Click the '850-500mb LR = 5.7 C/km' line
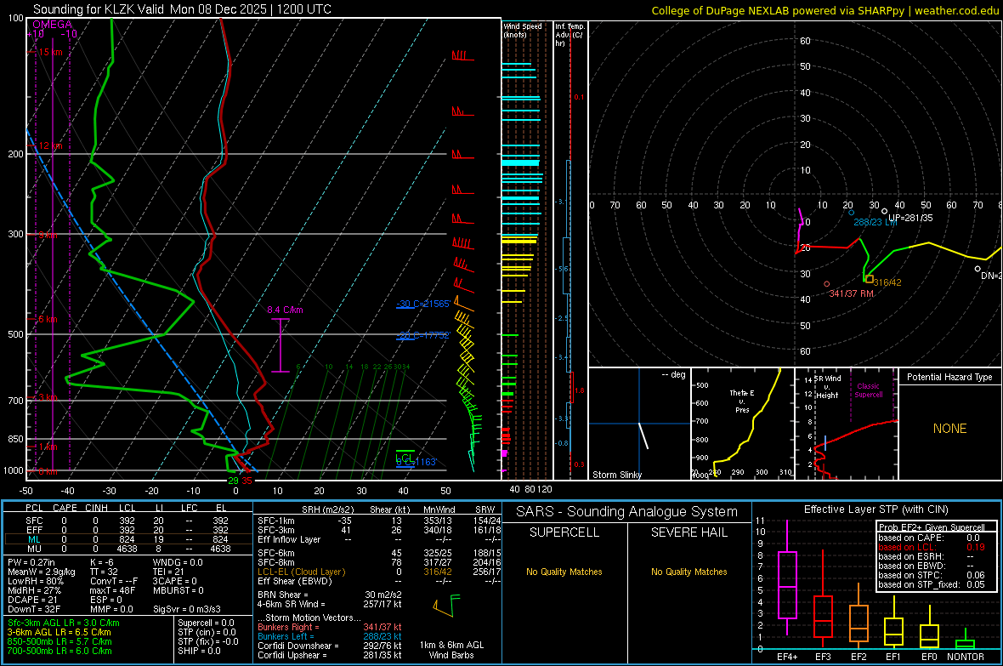The width and height of the screenshot is (1003, 666). coord(59,641)
